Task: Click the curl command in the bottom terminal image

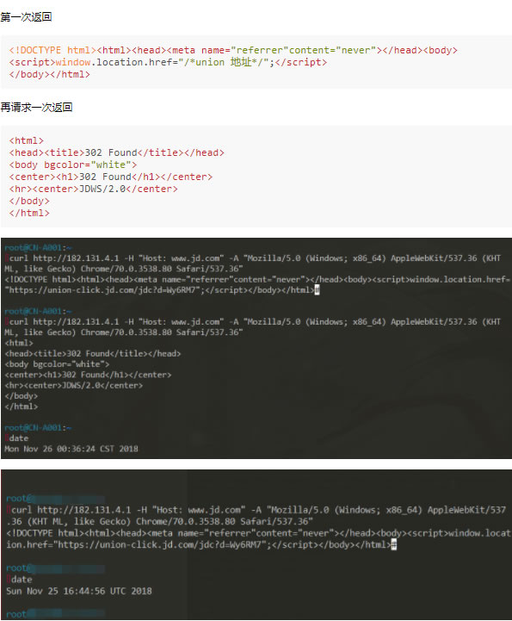Action: point(256,515)
